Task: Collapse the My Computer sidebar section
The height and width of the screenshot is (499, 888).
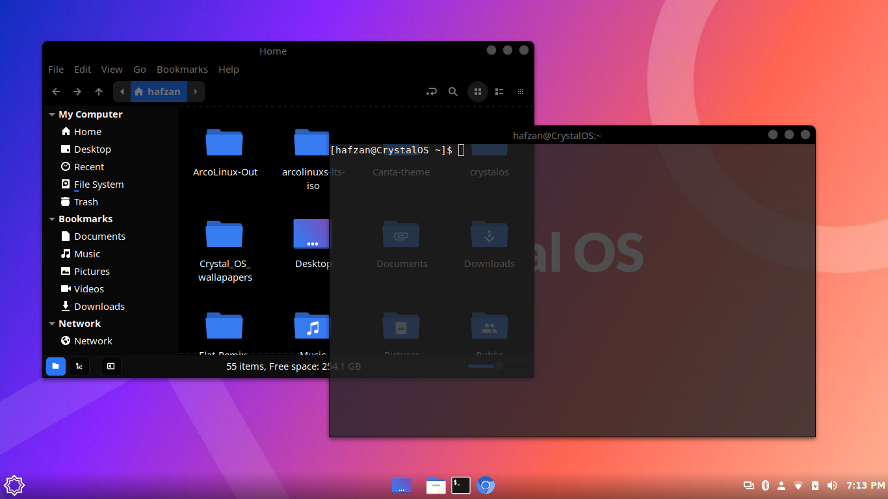Action: [52, 114]
